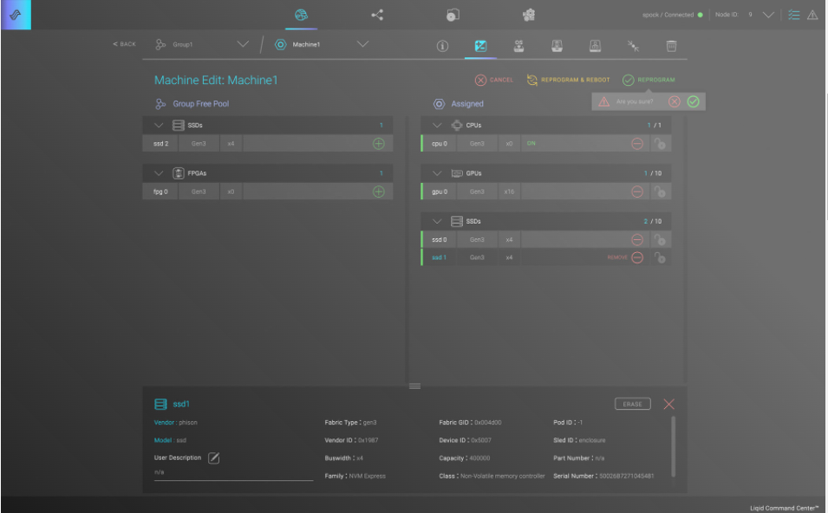Image resolution: width=828 pixels, height=513 pixels.
Task: Confirm the Are you sure prompt with green check
Action: click(x=691, y=101)
